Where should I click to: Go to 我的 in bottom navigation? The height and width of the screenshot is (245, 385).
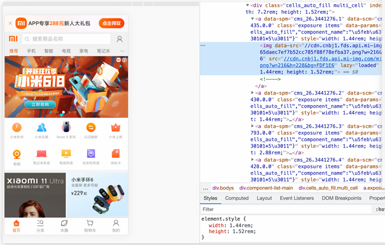[x=116, y=226]
